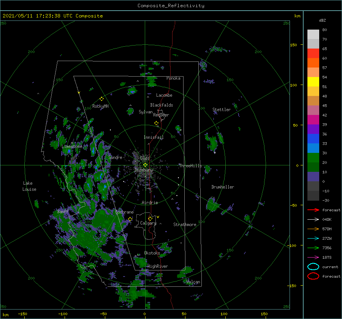This screenshot has width=342, height=319.
Task: Click the cyan current ellipse legend icon
Action: [x=313, y=267]
